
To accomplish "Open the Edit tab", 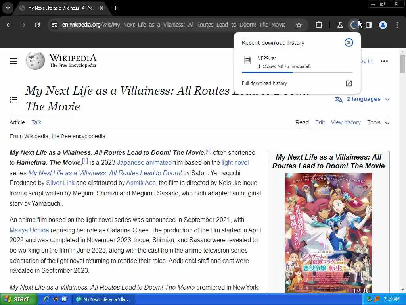I will coord(320,122).
